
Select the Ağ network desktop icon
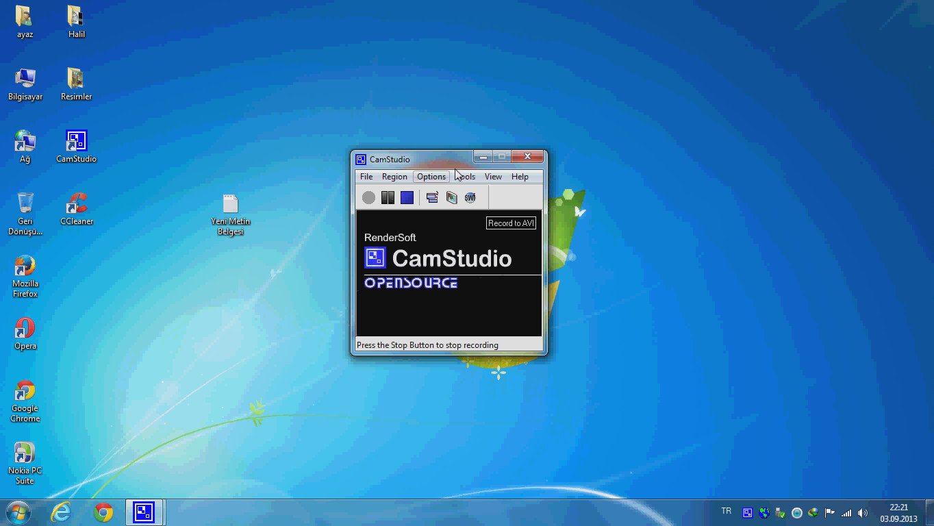[25, 147]
